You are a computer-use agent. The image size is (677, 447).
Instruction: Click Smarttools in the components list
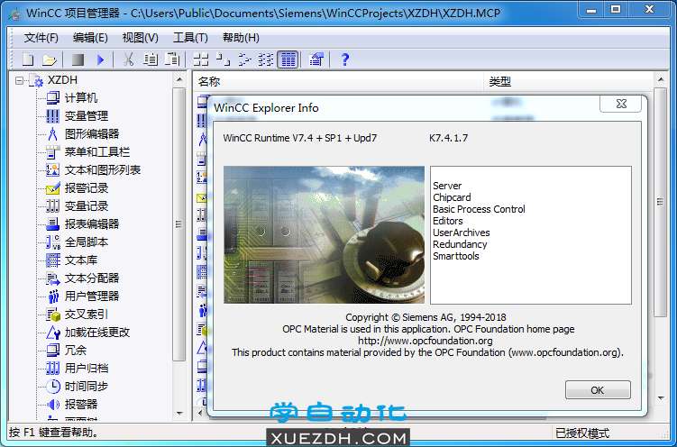pos(456,256)
